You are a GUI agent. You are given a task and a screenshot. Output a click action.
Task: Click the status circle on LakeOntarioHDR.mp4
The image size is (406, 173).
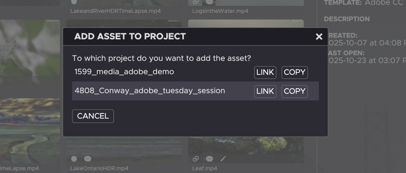point(74,159)
